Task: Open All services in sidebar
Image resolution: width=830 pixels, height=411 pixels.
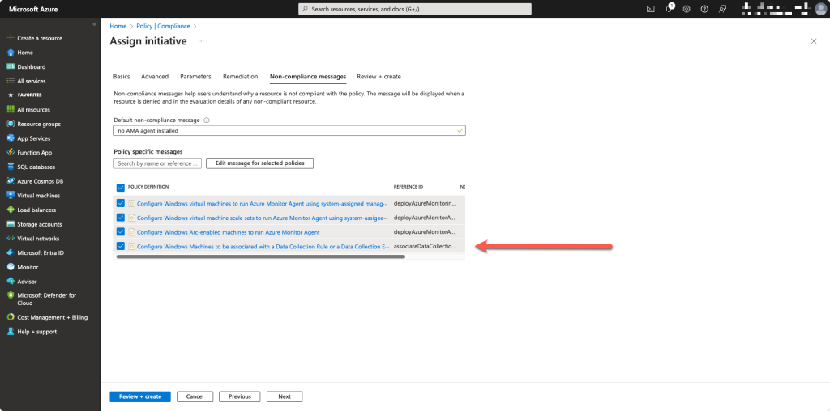Action: pos(32,81)
